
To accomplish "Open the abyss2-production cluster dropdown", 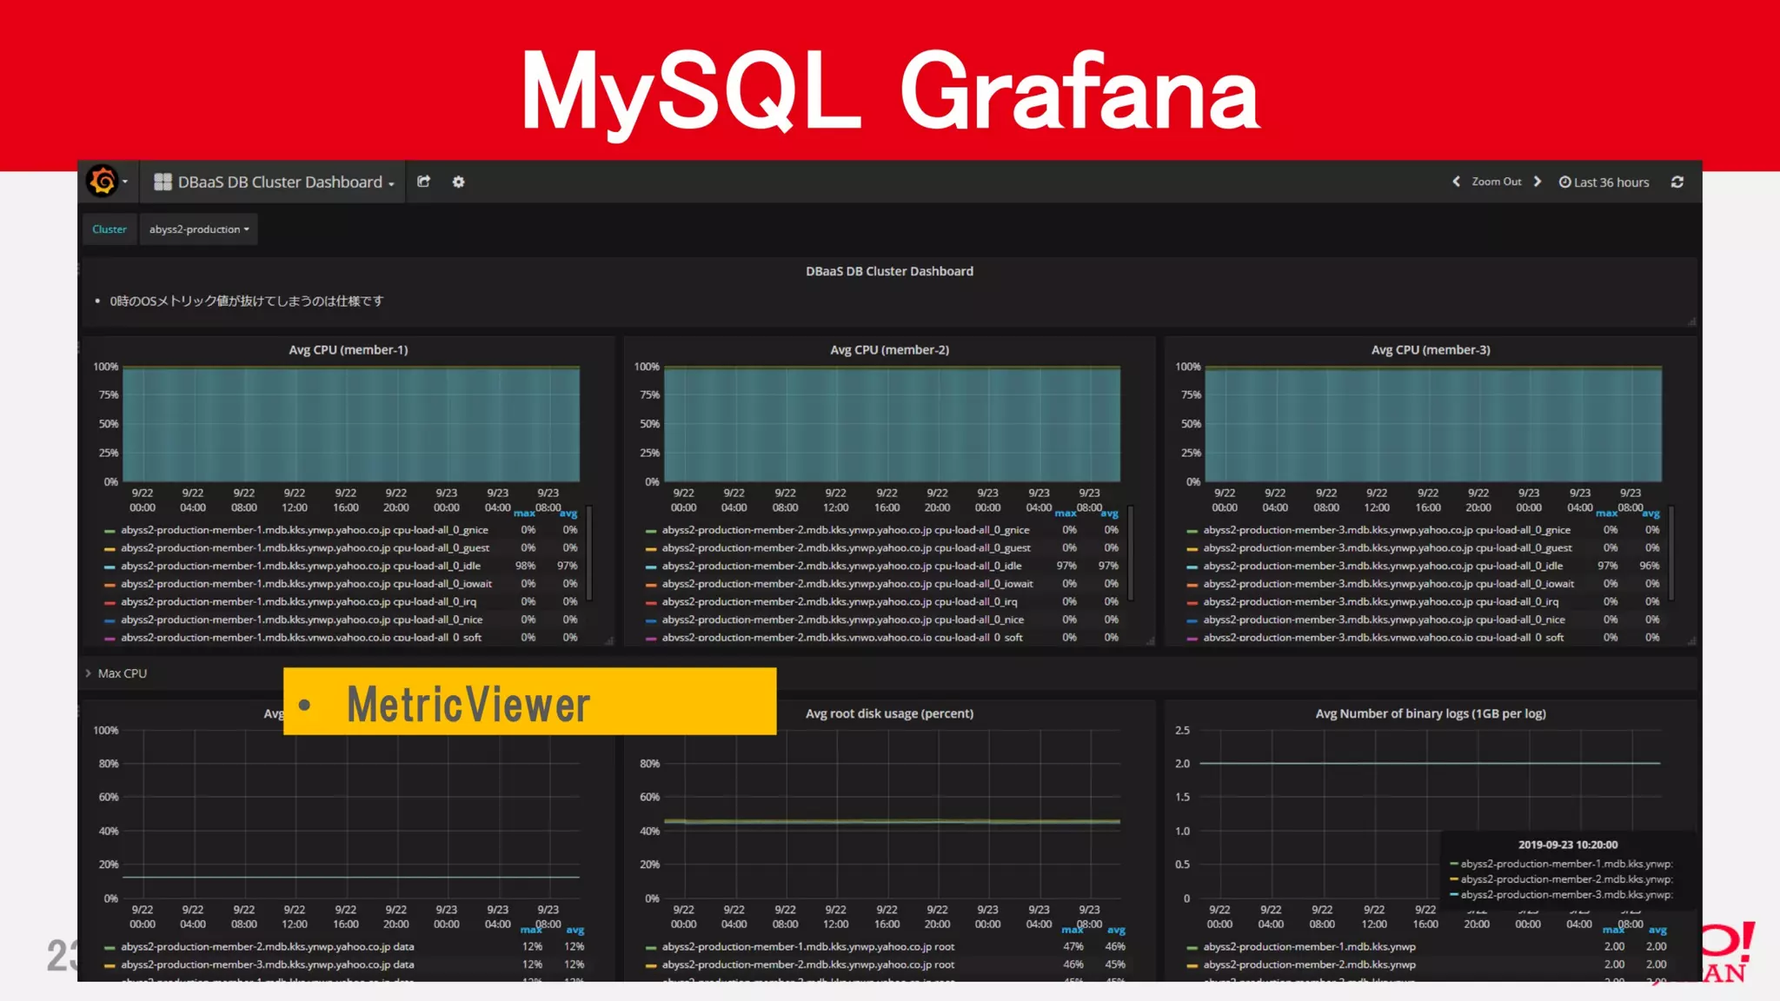I will (x=198, y=229).
